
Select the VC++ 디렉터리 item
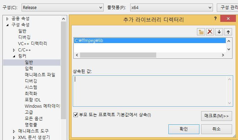pyautogui.click(x=32, y=43)
